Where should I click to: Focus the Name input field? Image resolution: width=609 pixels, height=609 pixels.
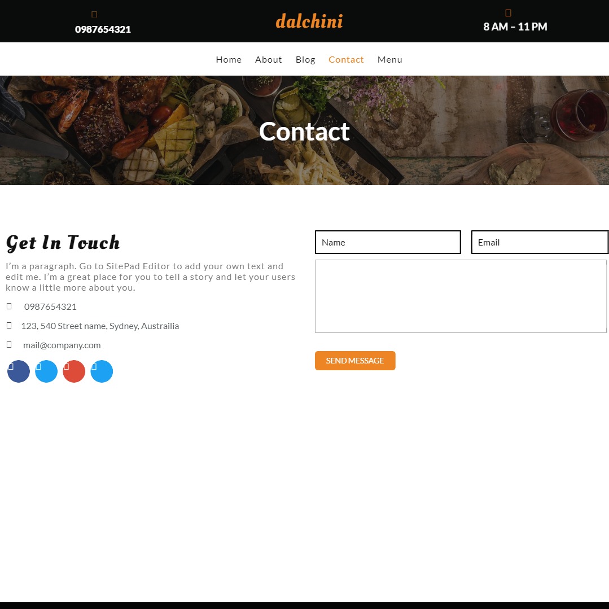(388, 242)
